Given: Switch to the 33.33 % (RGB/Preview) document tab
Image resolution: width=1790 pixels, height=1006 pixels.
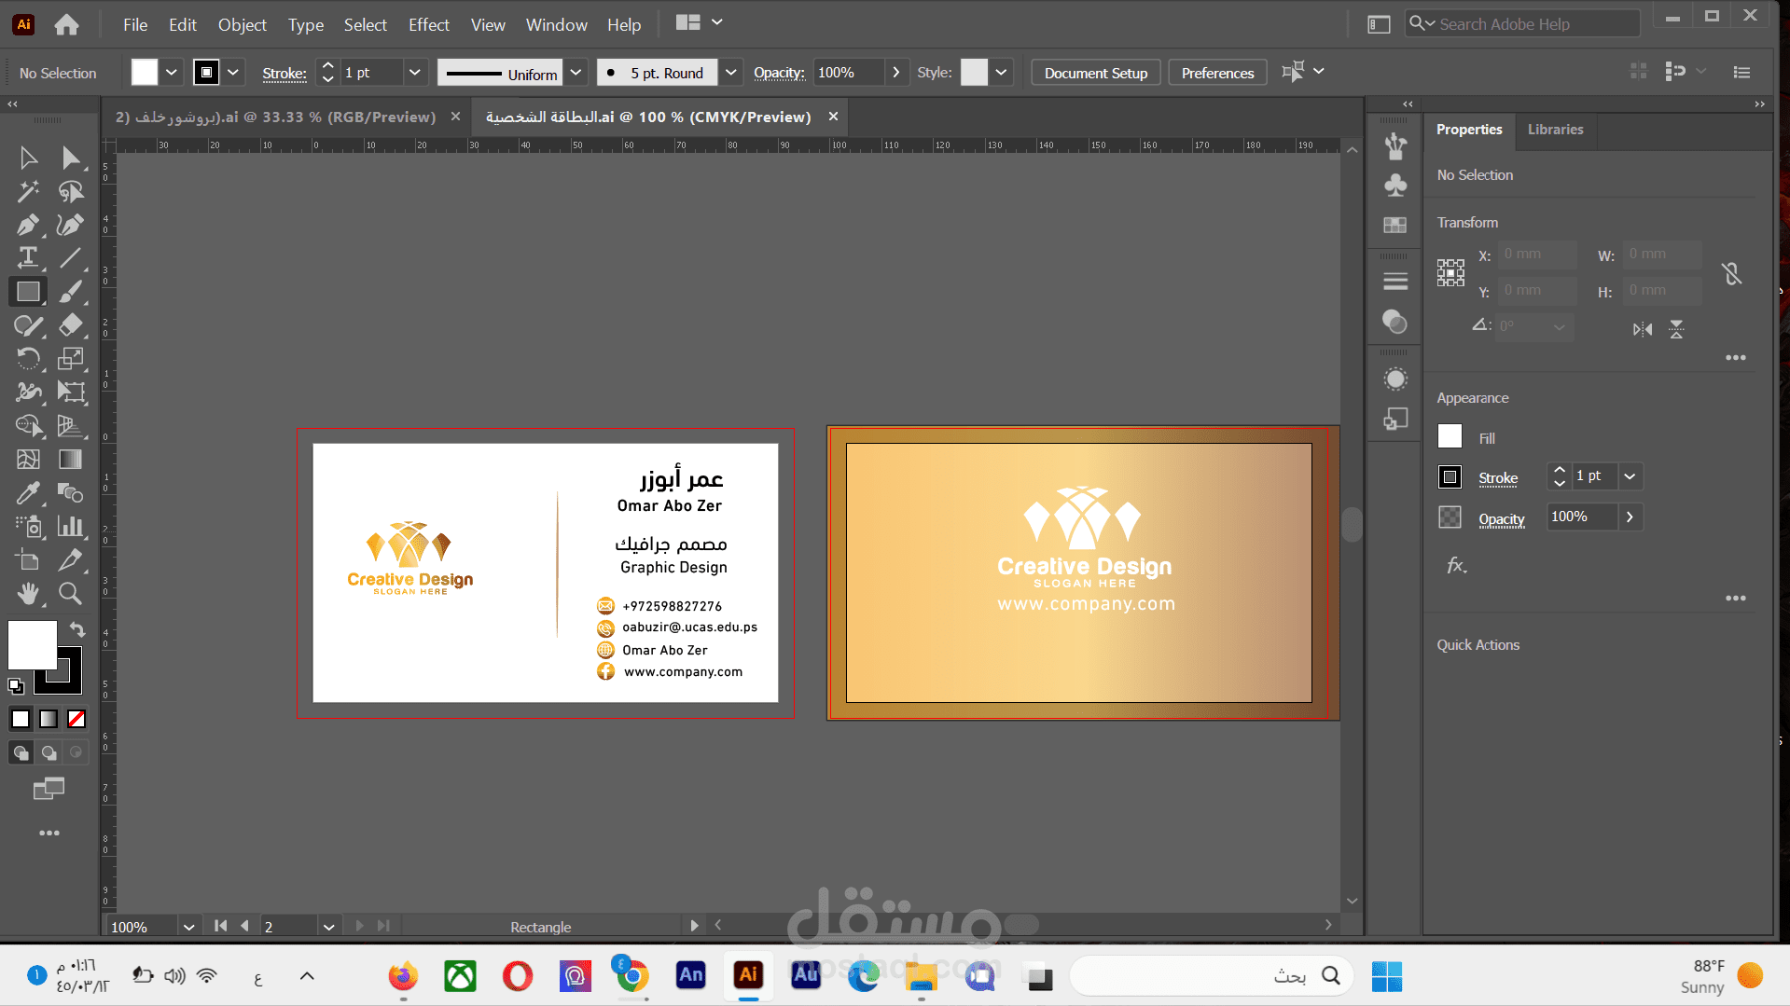Looking at the screenshot, I should [x=275, y=117].
